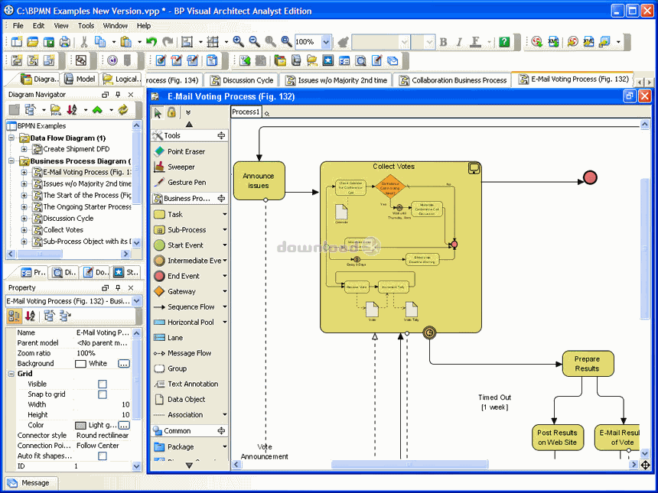
Task: Toggle Auto fit shapes checkbox
Action: click(x=103, y=456)
